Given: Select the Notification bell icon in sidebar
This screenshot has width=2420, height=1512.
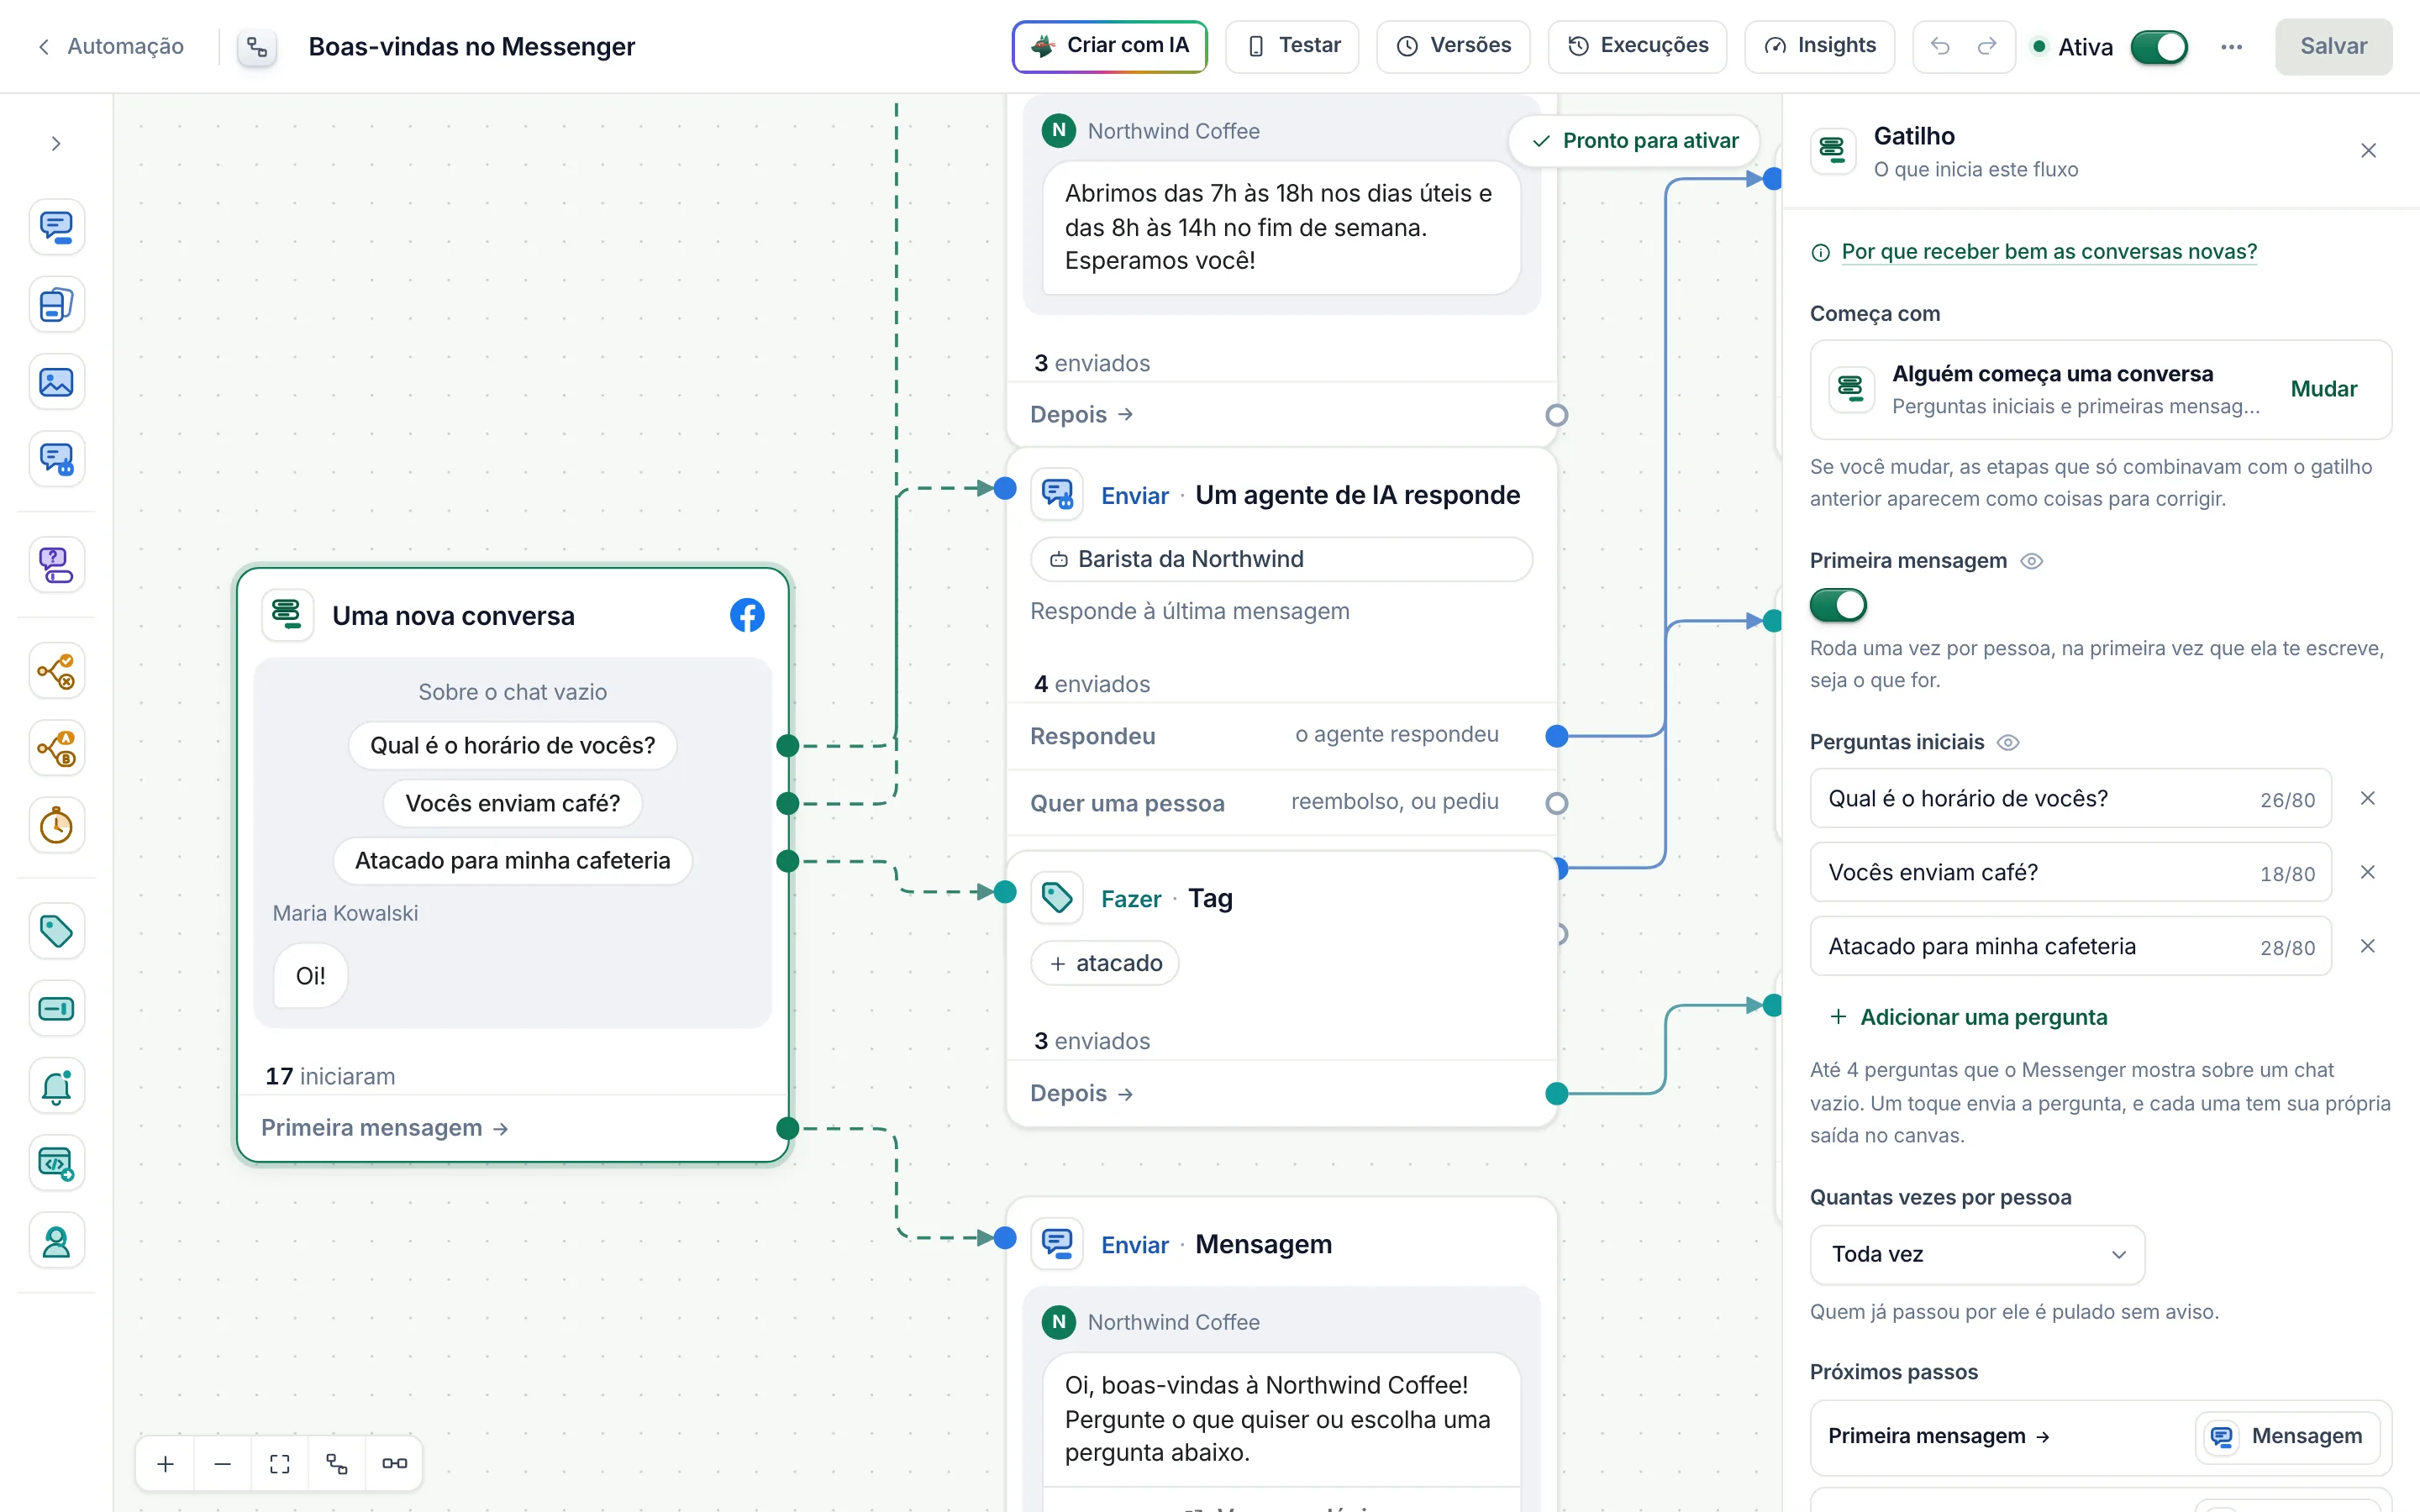Looking at the screenshot, I should point(56,1087).
